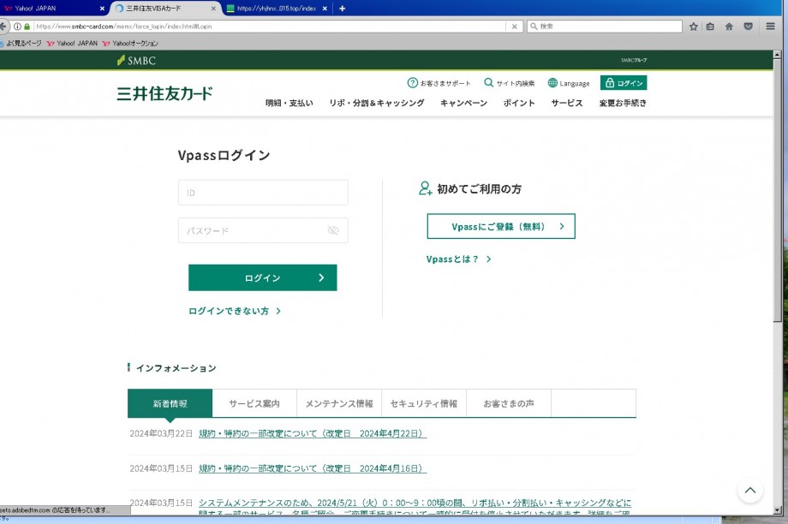Viewport: 788px width, 524px height.
Task: Click the ID input field
Action: (x=263, y=193)
